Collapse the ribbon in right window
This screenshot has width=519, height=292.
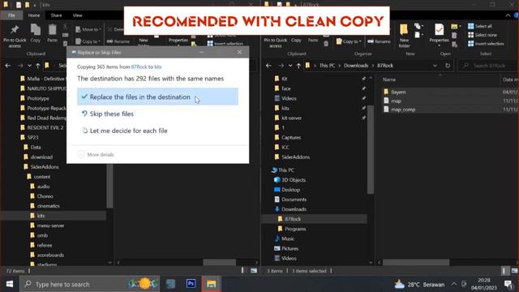[508, 15]
